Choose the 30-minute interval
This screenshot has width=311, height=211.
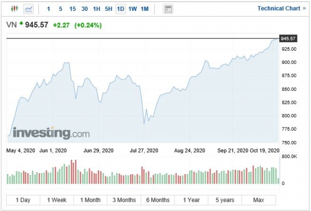84,9
